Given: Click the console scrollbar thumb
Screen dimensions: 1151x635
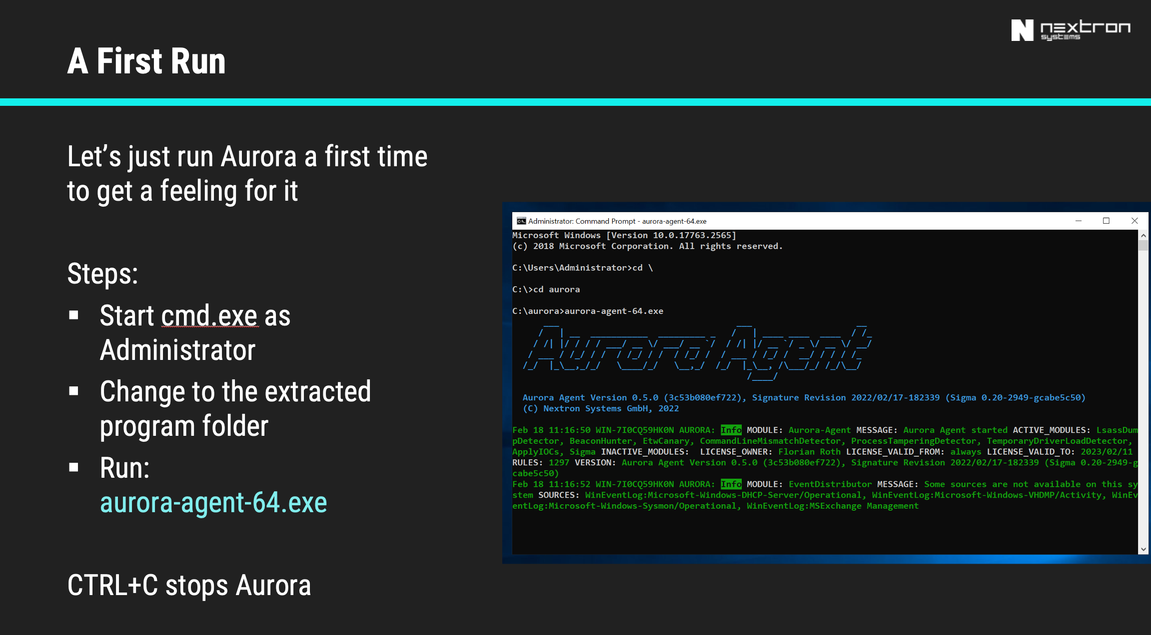Looking at the screenshot, I should (x=1143, y=246).
